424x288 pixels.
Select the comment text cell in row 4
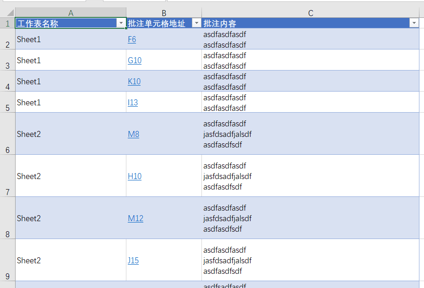310,81
